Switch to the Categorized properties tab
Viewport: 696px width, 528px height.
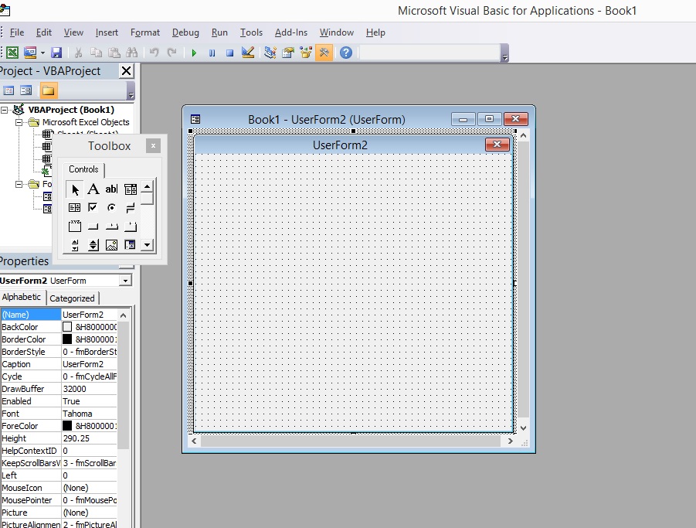(73, 298)
